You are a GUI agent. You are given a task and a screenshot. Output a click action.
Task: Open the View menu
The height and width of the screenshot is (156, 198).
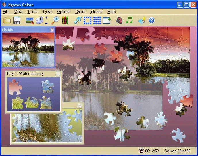18,12
